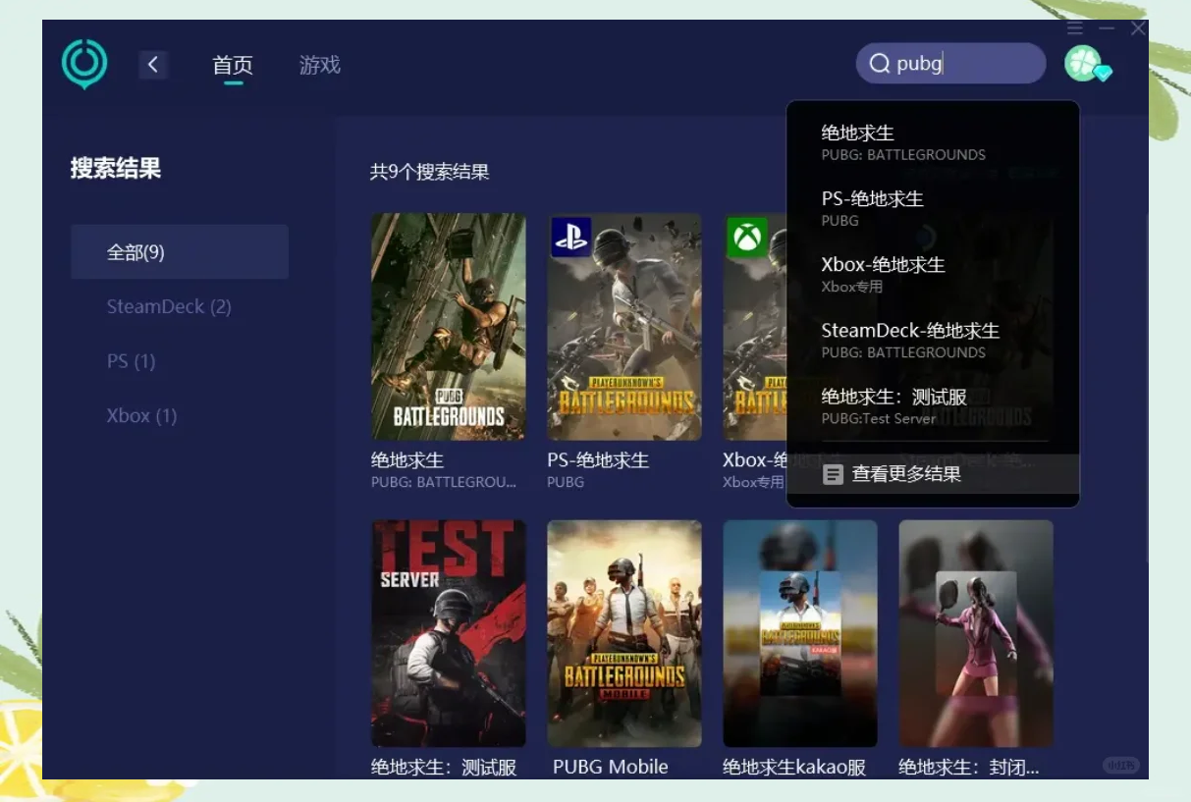Choose 绝地求生 PUBG: BATTLEGROUNDS suggestion
This screenshot has height=802, width=1191.
pyautogui.click(x=933, y=142)
